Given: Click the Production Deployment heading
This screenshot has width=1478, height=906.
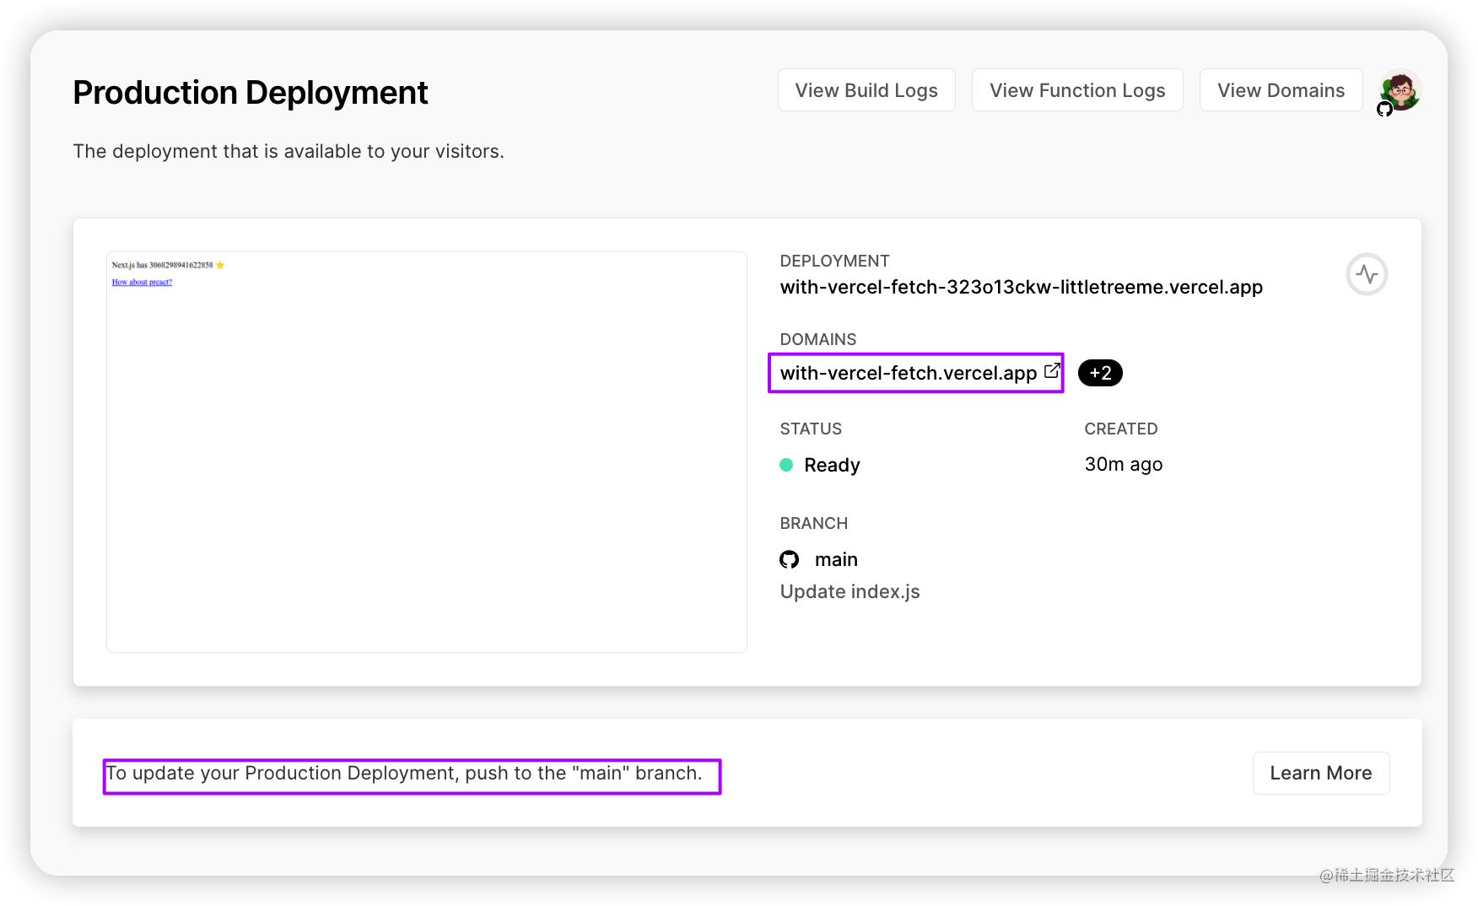Looking at the screenshot, I should [250, 92].
